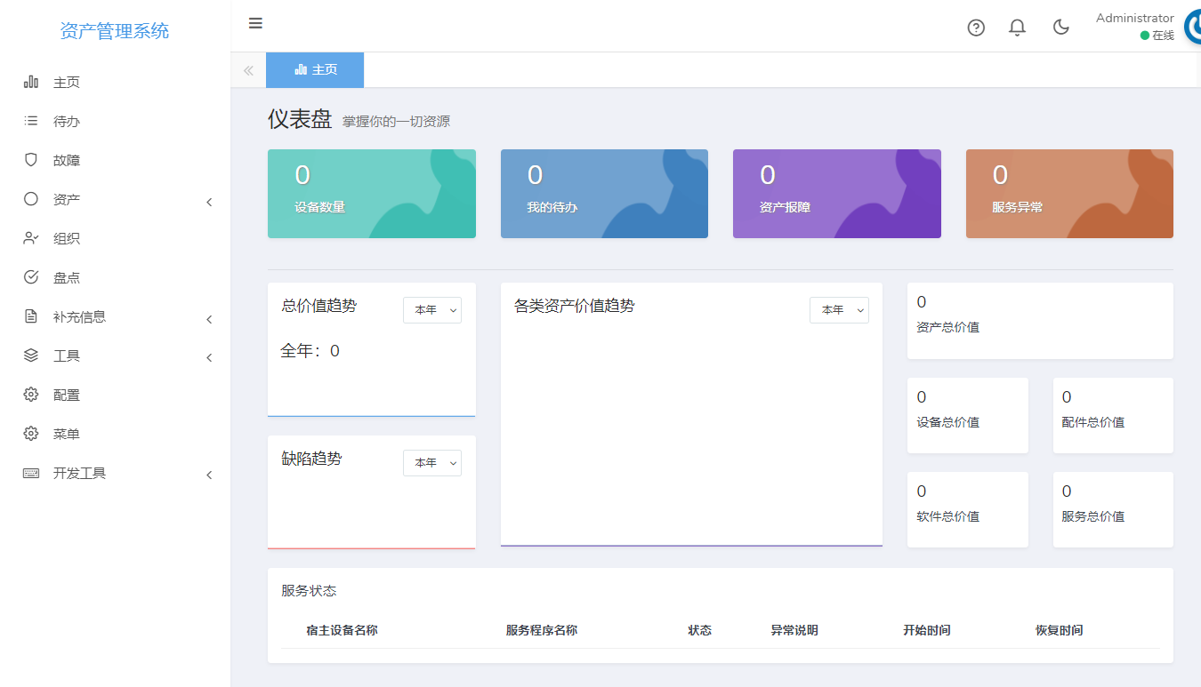Click the 资产总价值 card
The width and height of the screenshot is (1201, 687).
1040,321
